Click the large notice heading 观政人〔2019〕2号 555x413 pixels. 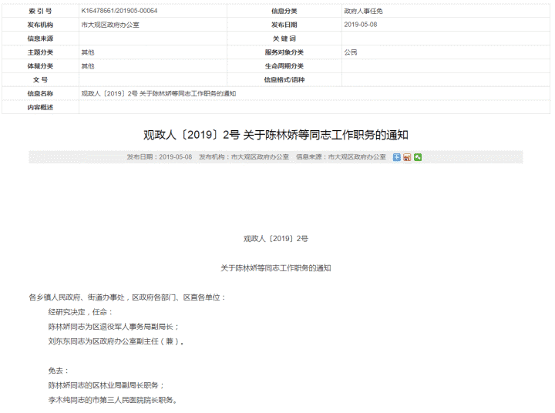[x=276, y=135]
